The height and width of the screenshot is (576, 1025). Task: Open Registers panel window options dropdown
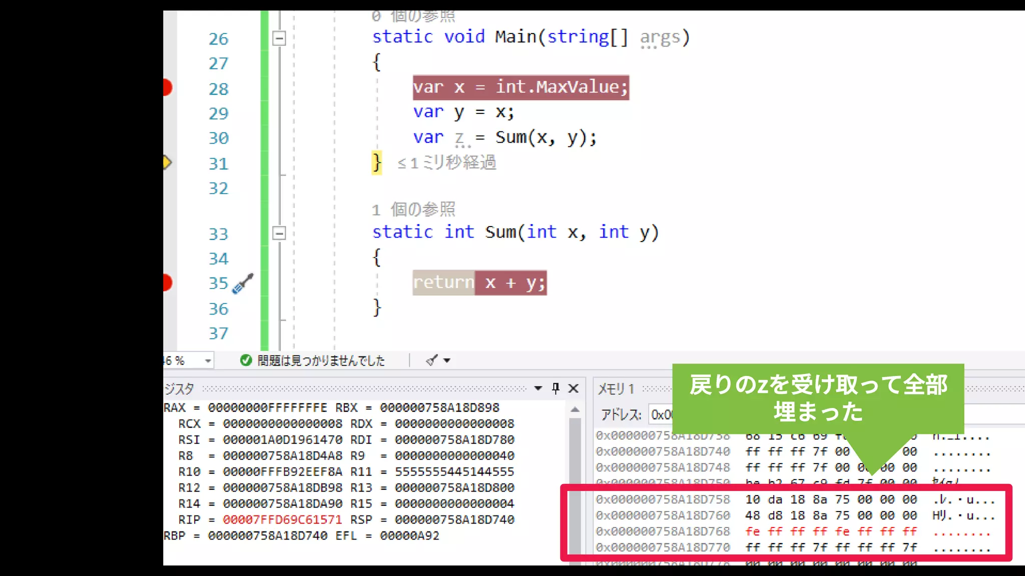538,388
